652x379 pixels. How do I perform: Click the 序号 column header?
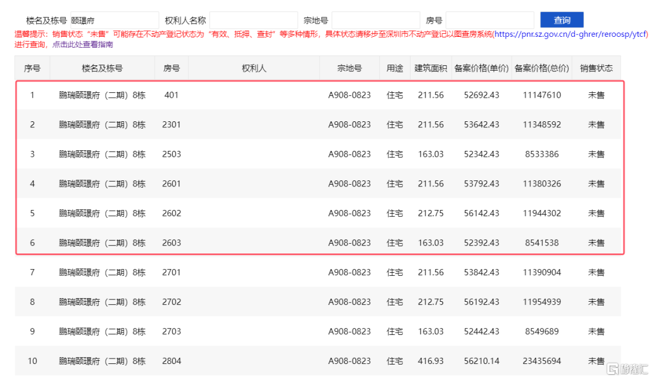click(32, 68)
